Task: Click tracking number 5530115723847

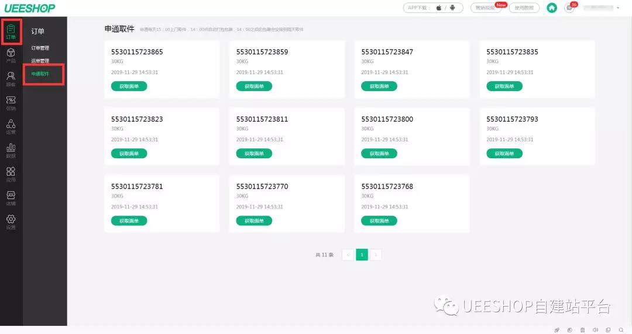Action: click(x=387, y=52)
